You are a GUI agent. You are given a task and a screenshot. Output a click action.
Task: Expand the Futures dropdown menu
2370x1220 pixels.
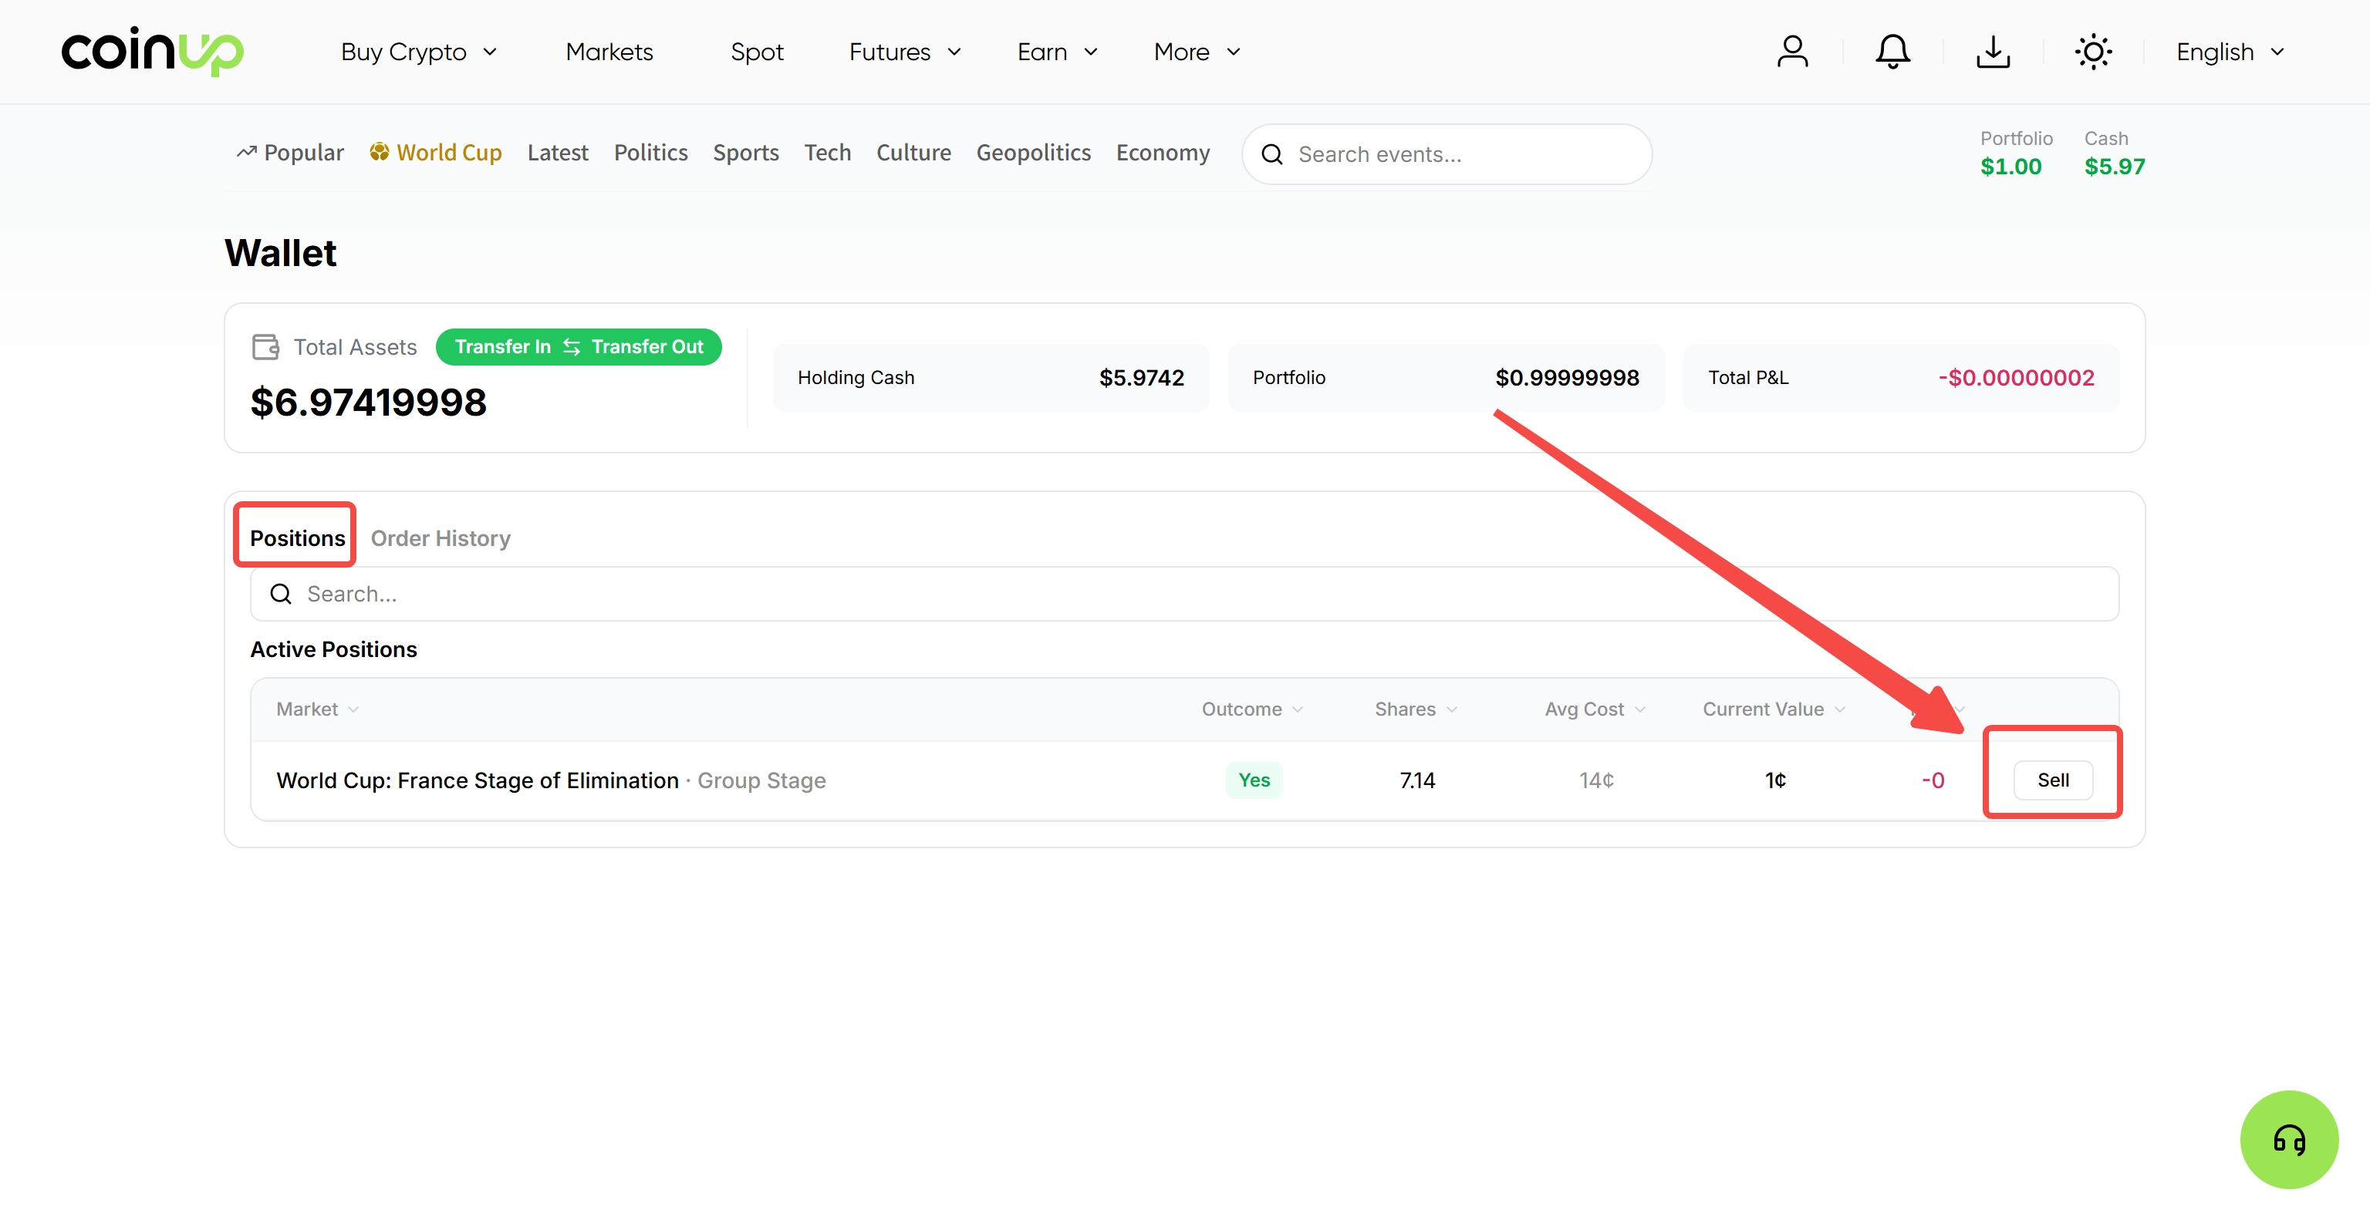[904, 52]
